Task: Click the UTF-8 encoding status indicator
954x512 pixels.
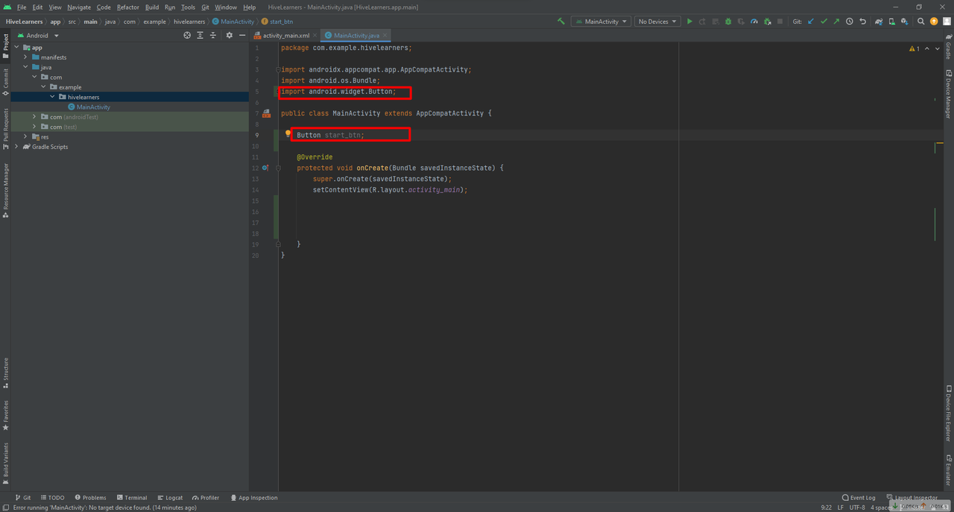Action: coord(857,508)
